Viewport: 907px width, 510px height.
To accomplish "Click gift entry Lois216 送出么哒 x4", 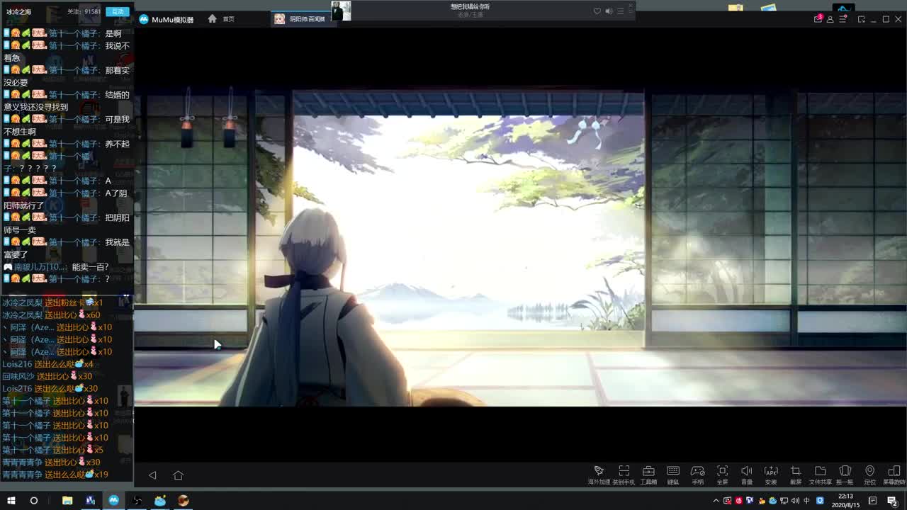I will [x=47, y=364].
